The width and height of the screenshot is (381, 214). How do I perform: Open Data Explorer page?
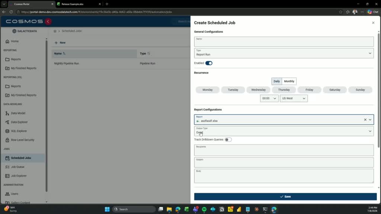(19, 122)
